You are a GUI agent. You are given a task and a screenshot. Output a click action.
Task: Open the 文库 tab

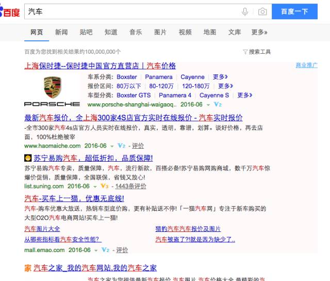tap(235, 32)
